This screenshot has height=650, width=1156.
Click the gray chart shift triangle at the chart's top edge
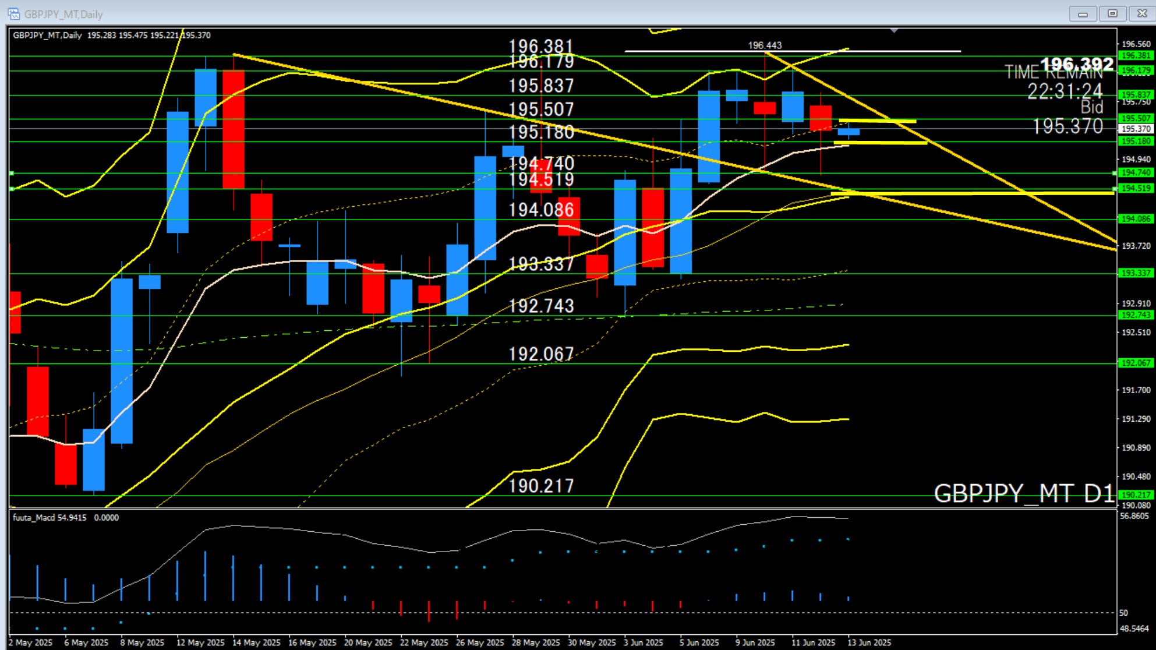coord(894,30)
